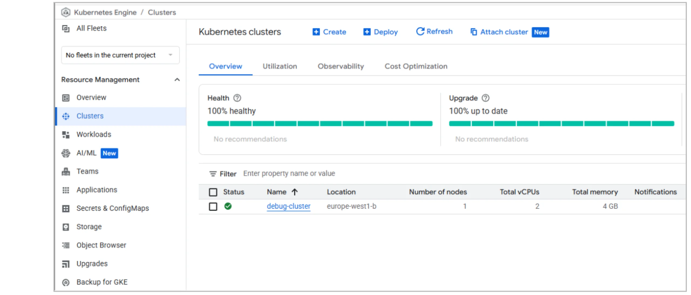Open the Utilization tab
Viewport: 691px width, 295px height.
point(280,66)
